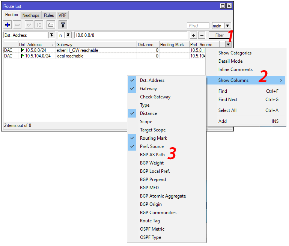Click the minus remove filter row button

point(202,35)
